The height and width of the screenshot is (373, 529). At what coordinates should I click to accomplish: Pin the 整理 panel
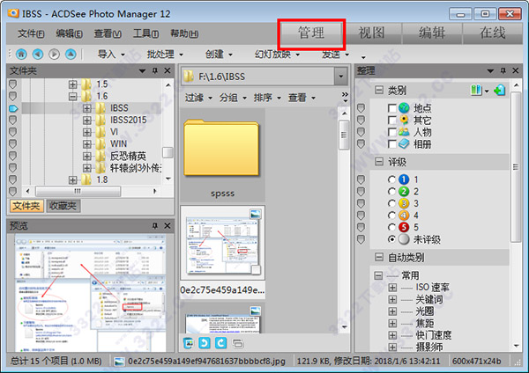click(x=503, y=70)
